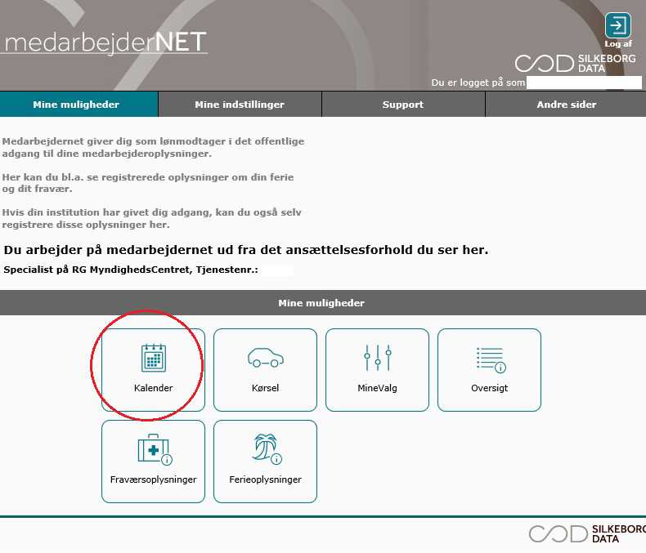Open the Kalender calendar icon
Viewport: 646px width, 553px height.
point(153,358)
